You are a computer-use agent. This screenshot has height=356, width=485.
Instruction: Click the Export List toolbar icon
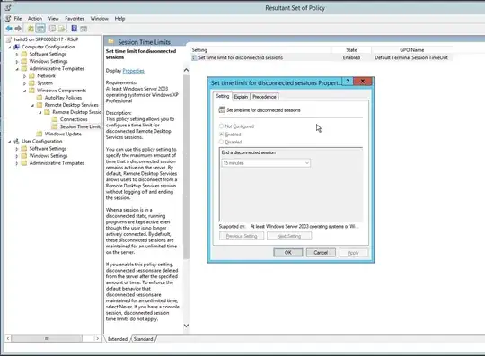pos(62,29)
